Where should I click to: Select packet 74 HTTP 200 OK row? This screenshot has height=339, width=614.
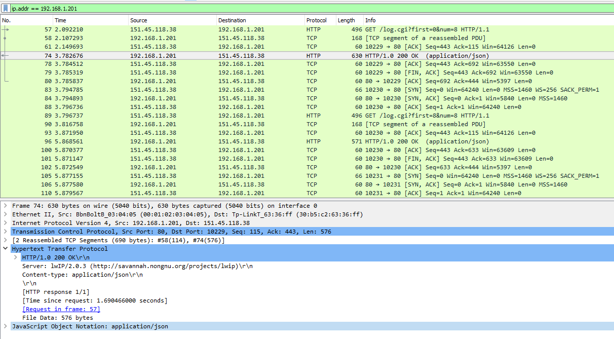point(307,55)
